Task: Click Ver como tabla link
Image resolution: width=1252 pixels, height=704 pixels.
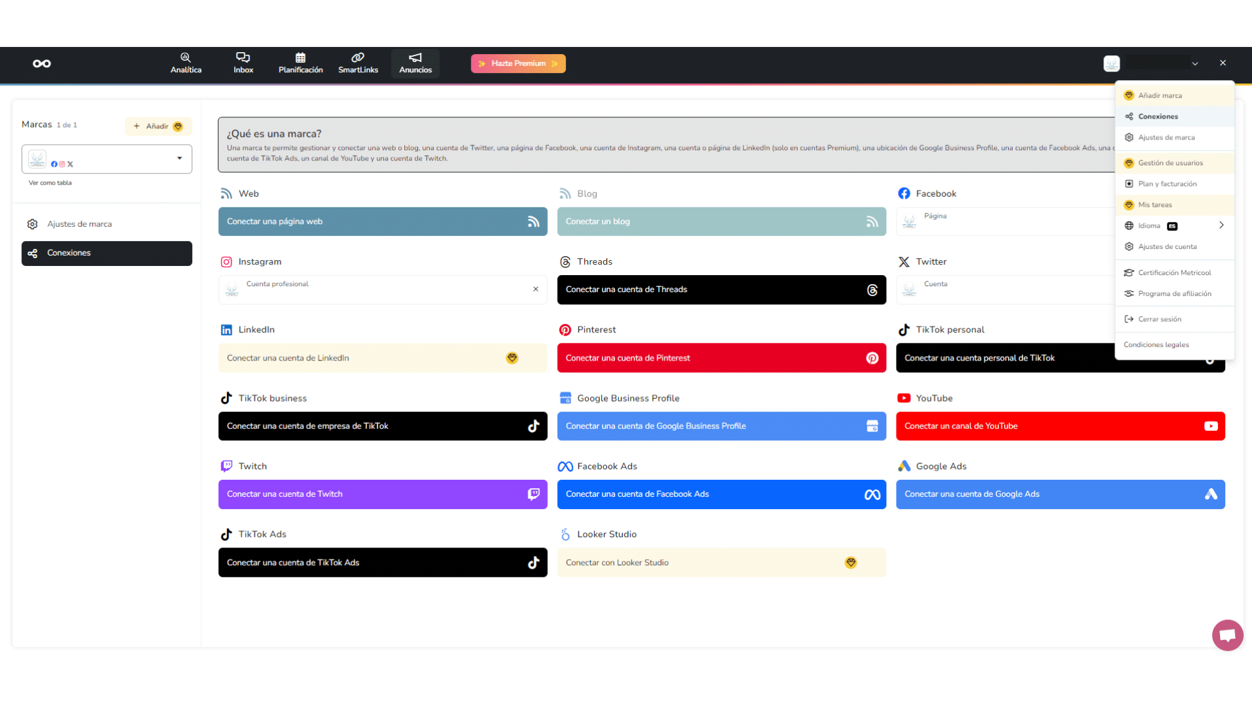Action: pyautogui.click(x=50, y=183)
